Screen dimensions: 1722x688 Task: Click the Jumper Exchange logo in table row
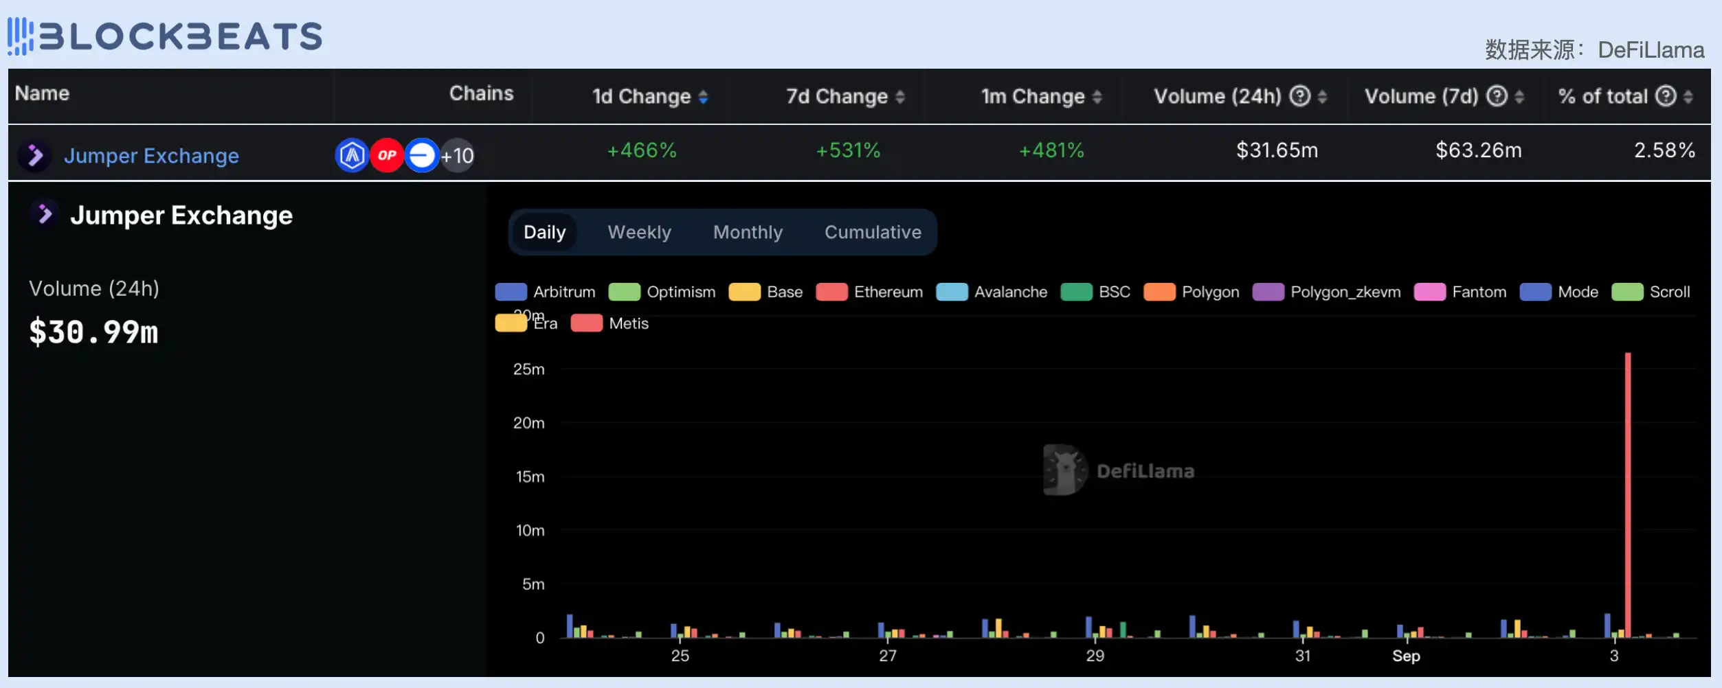point(34,155)
